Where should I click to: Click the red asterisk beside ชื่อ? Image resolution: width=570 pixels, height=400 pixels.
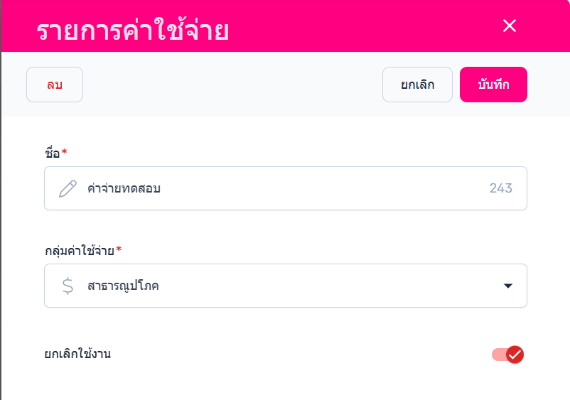pos(65,152)
